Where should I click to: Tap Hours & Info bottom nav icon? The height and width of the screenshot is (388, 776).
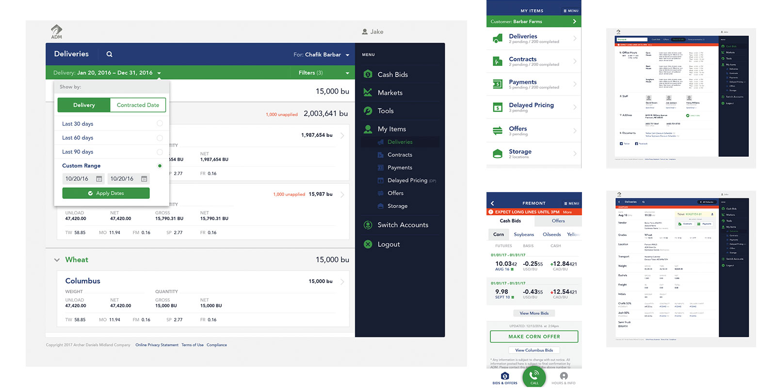click(x=564, y=378)
